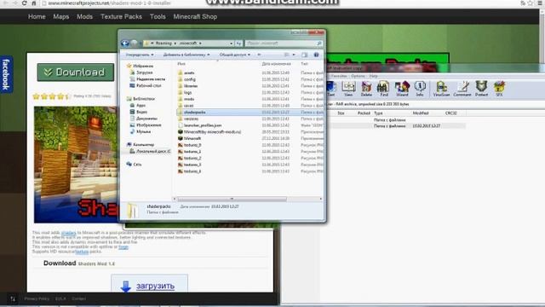Select assets folder in Explorer
The width and height of the screenshot is (545, 307).
point(189,72)
